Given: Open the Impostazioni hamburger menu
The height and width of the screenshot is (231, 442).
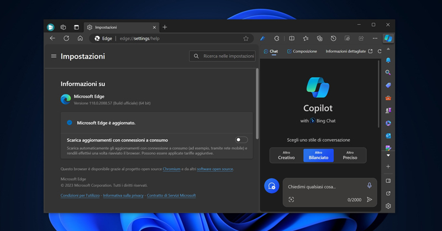Looking at the screenshot, I should point(54,56).
